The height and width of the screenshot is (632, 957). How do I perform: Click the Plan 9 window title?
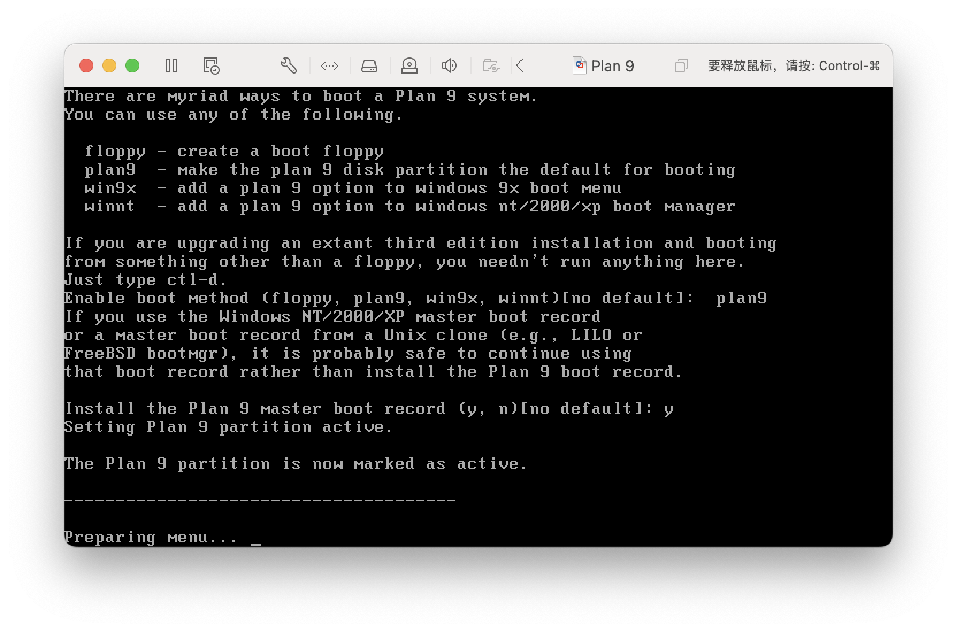tap(613, 66)
